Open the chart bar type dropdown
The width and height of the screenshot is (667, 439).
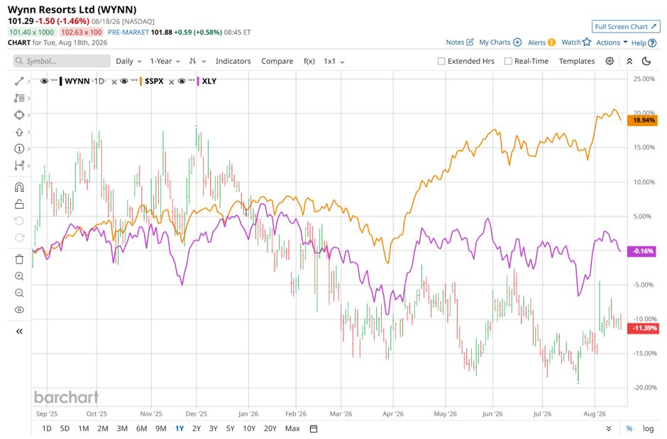[x=197, y=61]
